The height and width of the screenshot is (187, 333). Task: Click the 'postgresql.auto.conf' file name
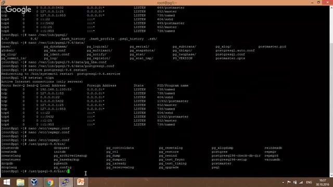(x=235, y=50)
